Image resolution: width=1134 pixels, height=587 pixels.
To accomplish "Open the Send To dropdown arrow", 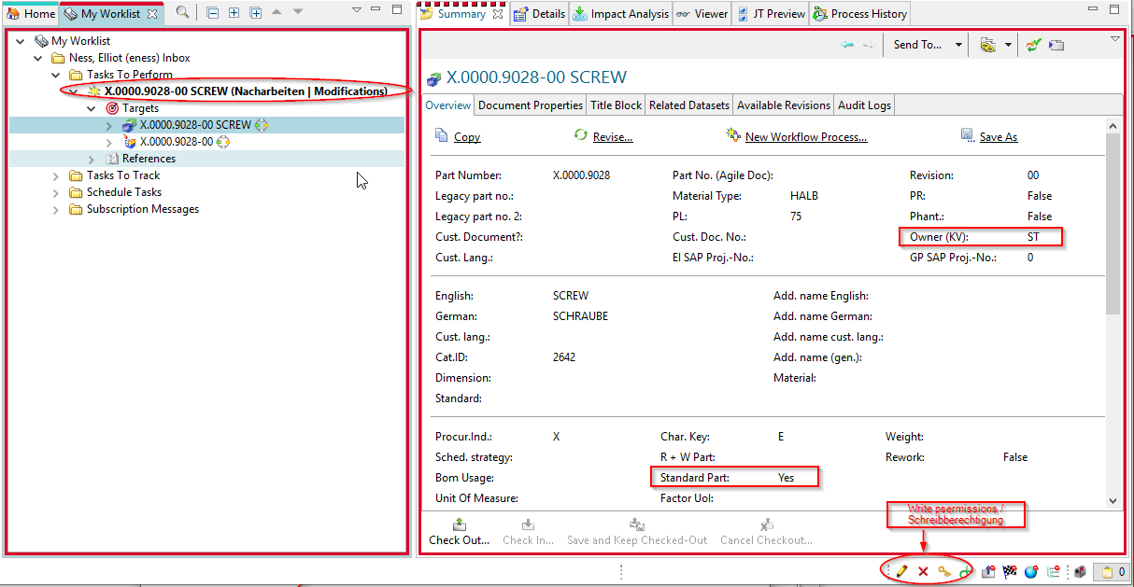I will [x=958, y=45].
